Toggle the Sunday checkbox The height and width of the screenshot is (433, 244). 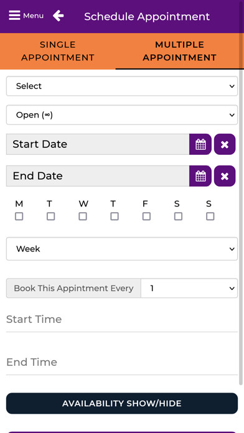(x=210, y=216)
